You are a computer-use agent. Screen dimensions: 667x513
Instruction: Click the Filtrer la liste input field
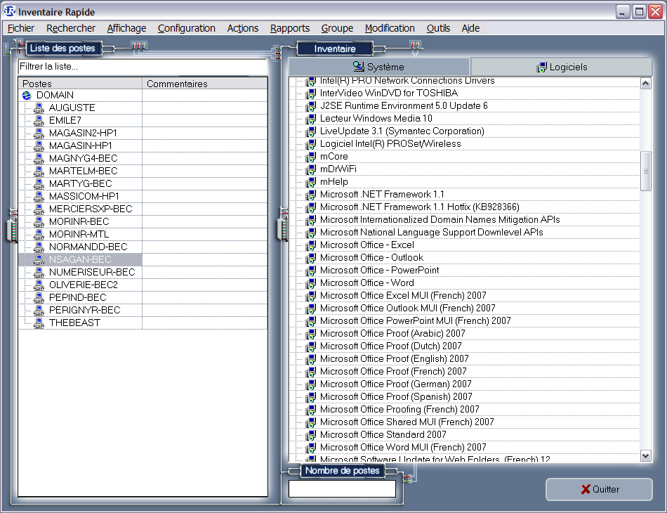coord(142,67)
